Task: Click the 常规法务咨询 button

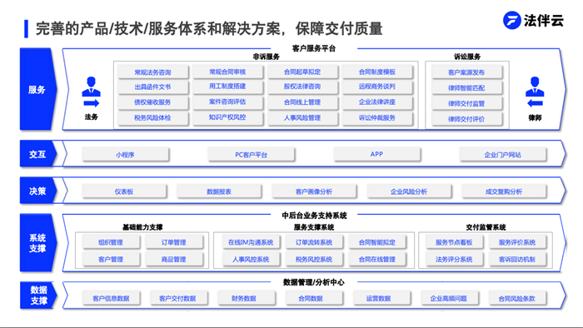Action: (x=152, y=72)
